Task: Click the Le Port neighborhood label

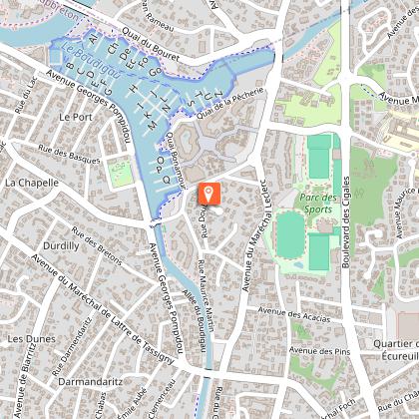Action: [76, 117]
